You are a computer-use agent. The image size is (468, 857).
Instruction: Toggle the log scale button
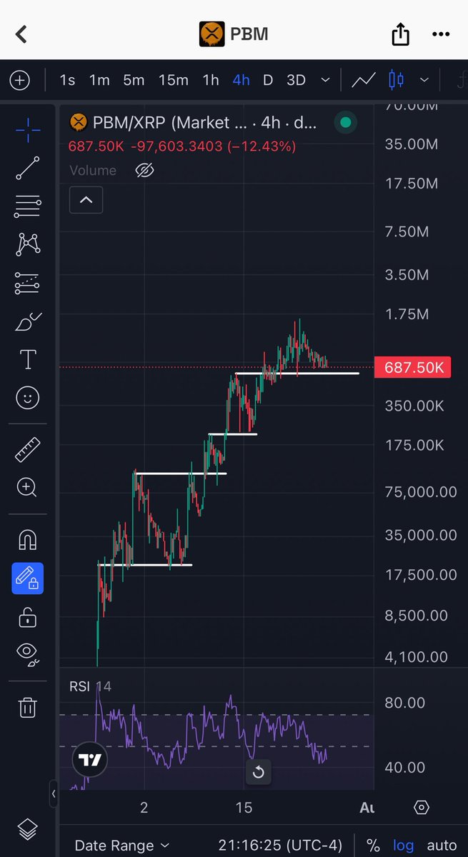(x=404, y=846)
